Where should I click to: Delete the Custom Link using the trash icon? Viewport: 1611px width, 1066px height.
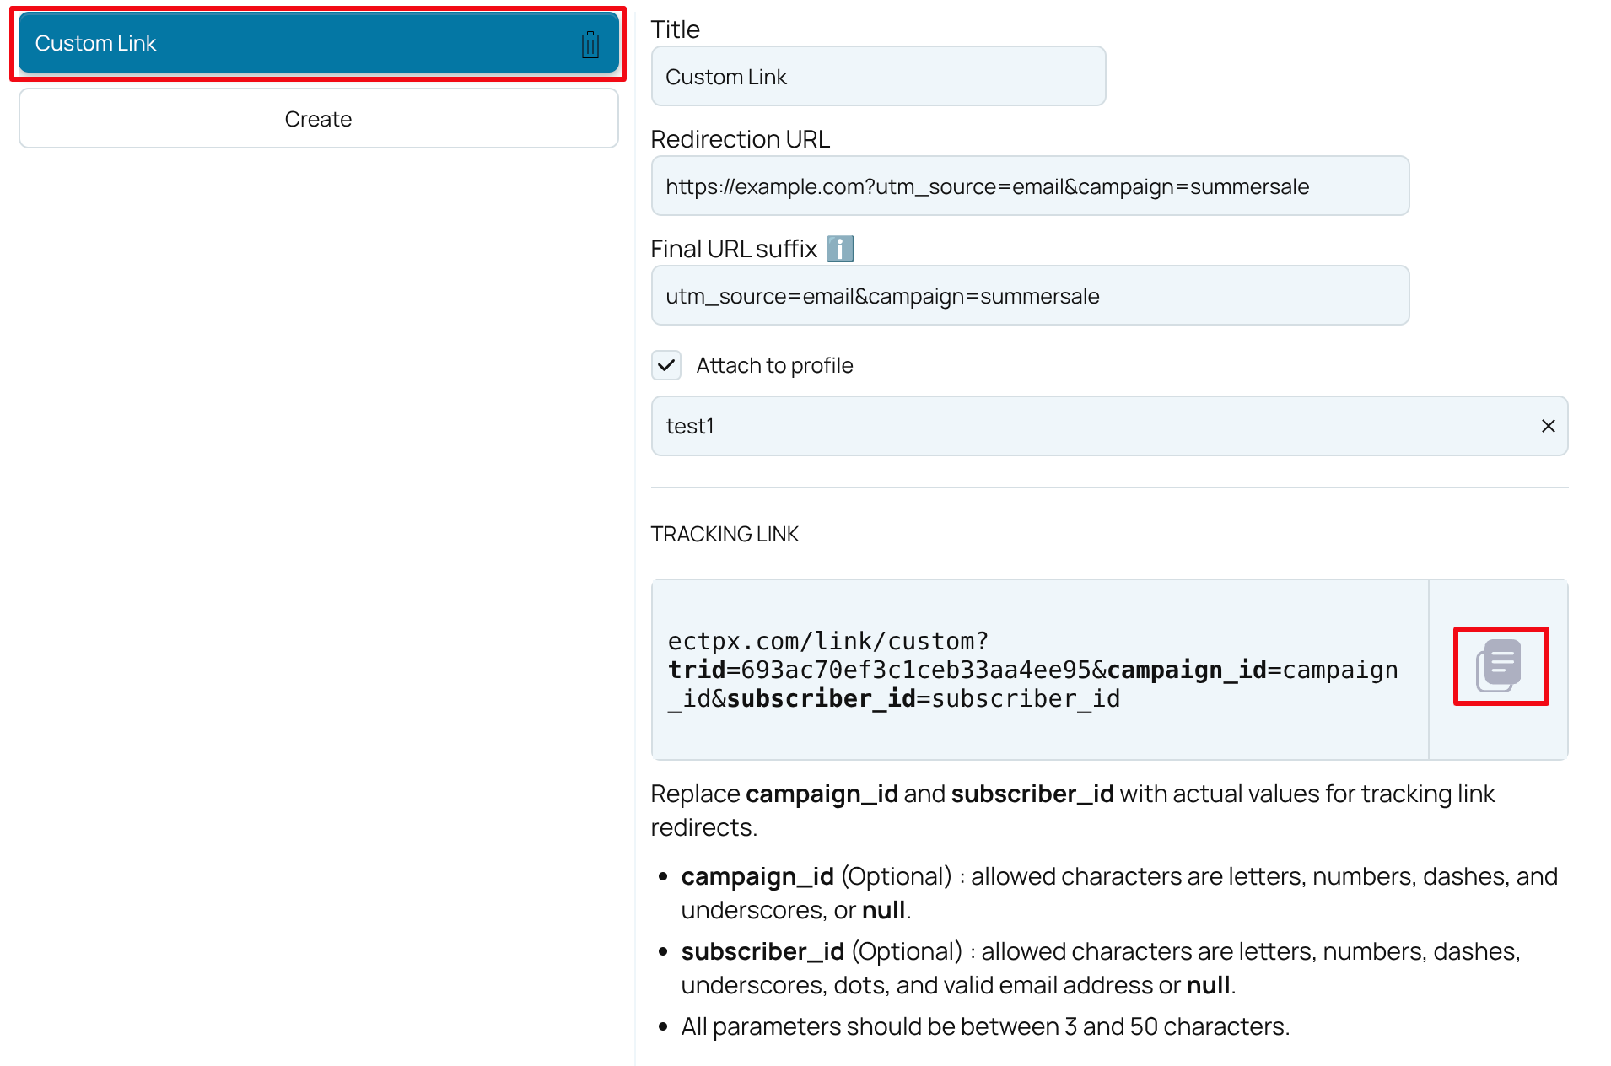pyautogui.click(x=590, y=43)
